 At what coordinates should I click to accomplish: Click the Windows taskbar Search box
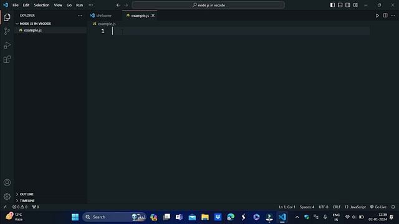114,217
